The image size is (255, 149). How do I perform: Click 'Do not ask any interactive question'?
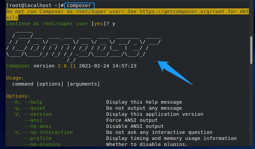159,132
